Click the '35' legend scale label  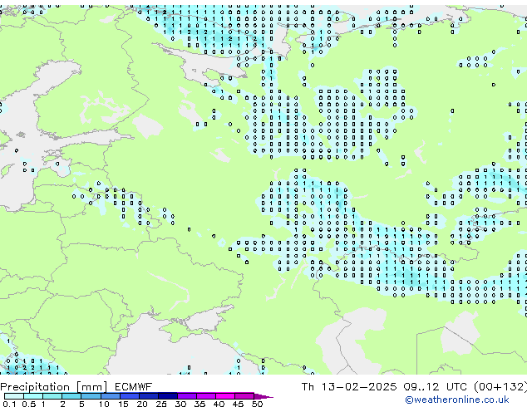(199, 404)
